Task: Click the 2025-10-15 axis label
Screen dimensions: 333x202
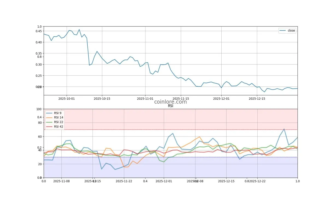Action: tap(102, 99)
